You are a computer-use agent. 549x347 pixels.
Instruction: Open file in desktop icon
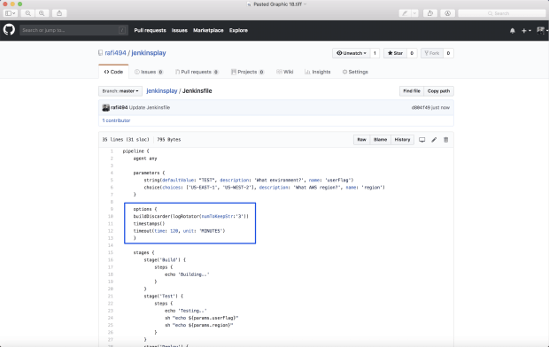pos(421,140)
